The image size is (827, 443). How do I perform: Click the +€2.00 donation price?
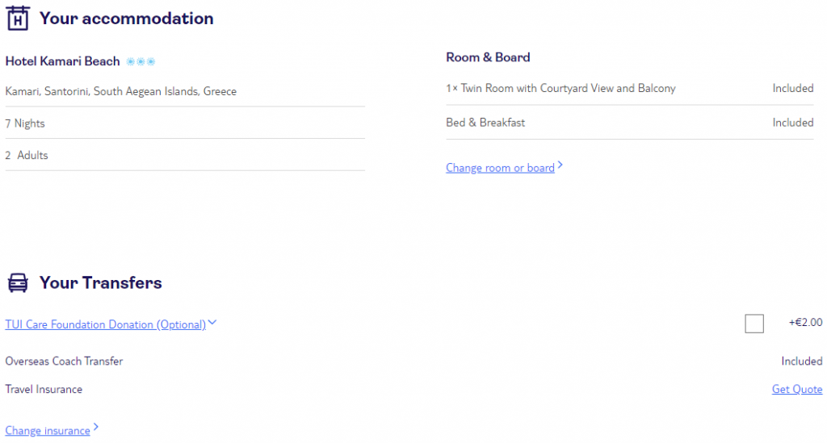pyautogui.click(x=805, y=323)
